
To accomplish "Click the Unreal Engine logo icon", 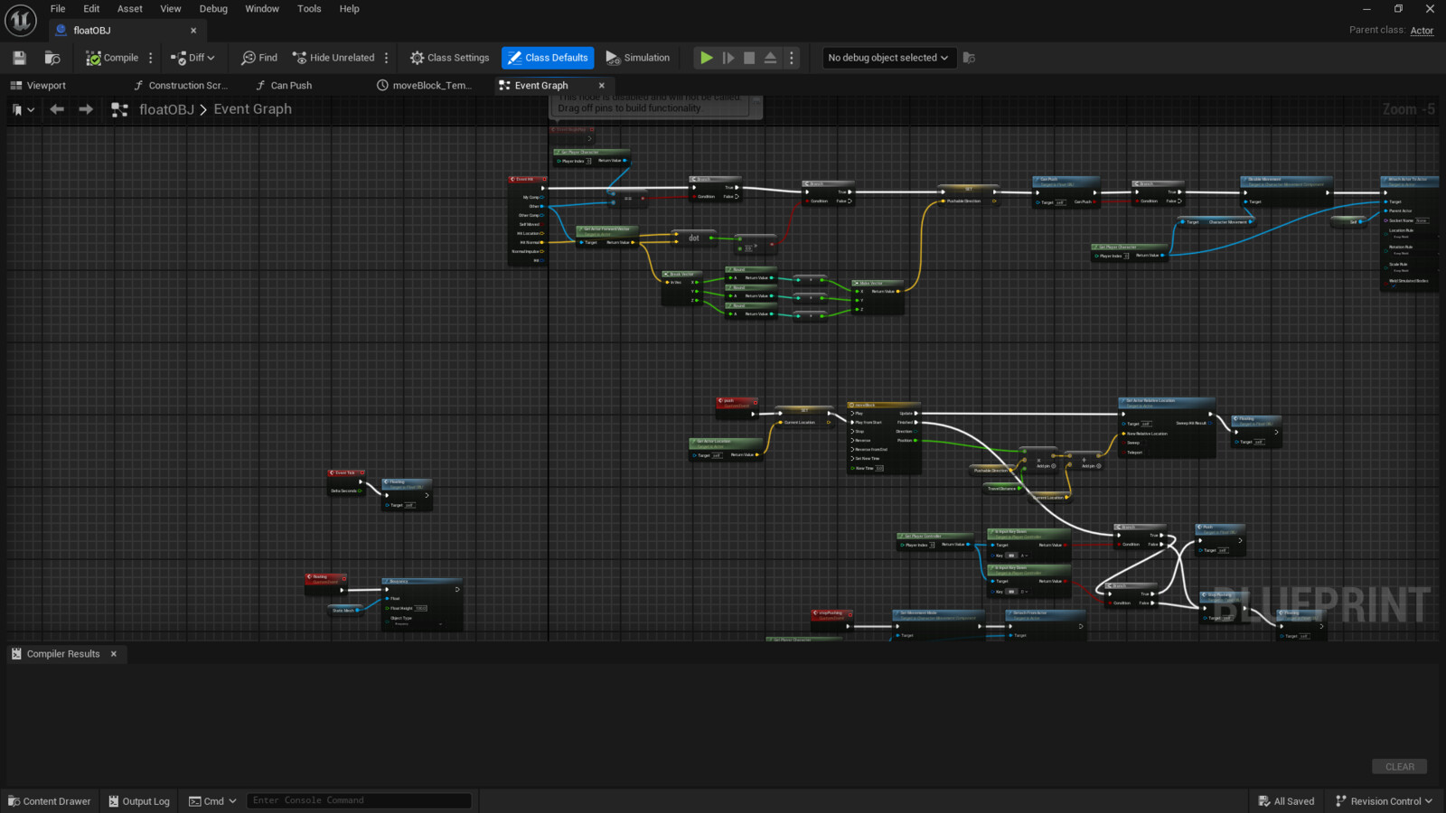I will (x=20, y=20).
